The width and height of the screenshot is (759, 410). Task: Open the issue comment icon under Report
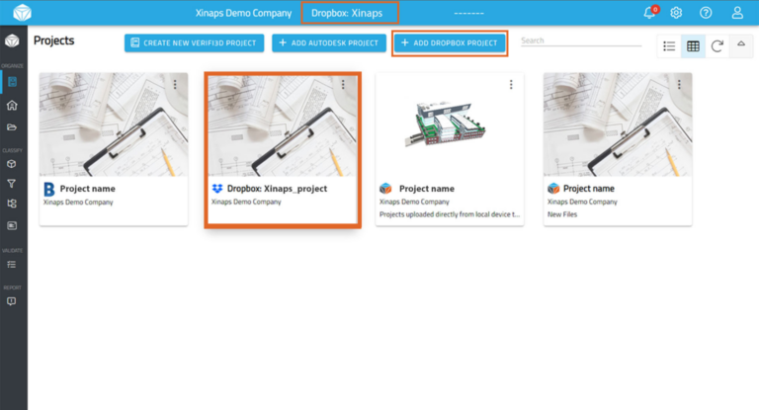click(12, 301)
